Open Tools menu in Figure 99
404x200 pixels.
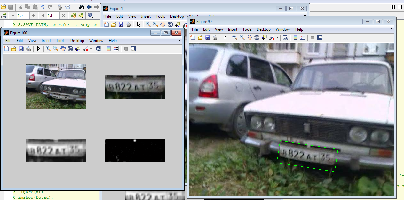[247, 29]
